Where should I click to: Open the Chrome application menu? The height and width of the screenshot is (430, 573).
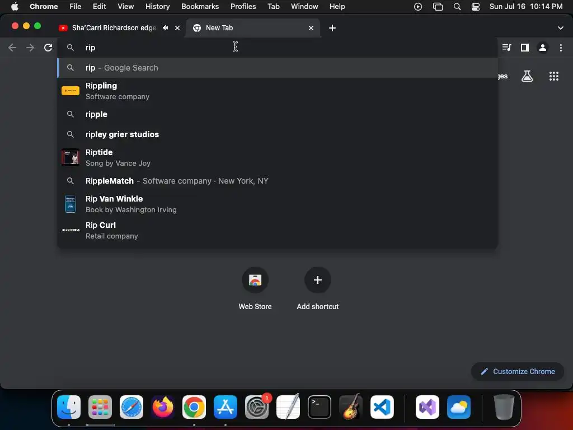(44, 7)
